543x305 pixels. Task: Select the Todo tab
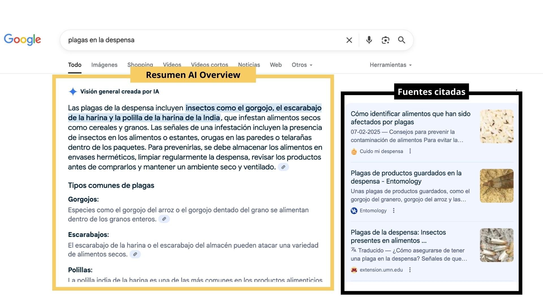pyautogui.click(x=75, y=65)
